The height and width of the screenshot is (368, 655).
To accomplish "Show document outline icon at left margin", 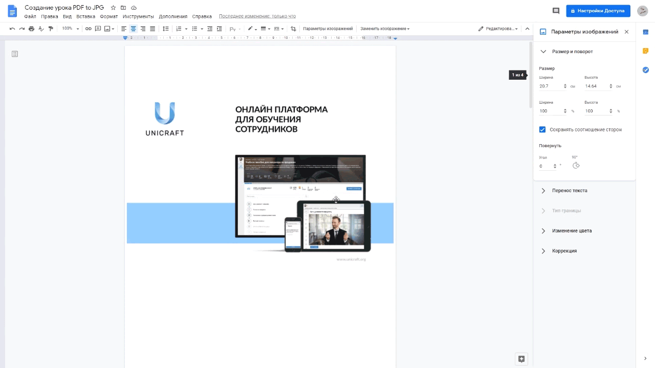I will [15, 54].
